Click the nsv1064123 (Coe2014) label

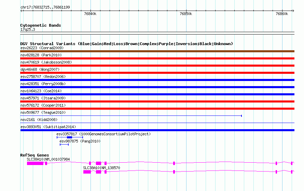click(x=41, y=91)
